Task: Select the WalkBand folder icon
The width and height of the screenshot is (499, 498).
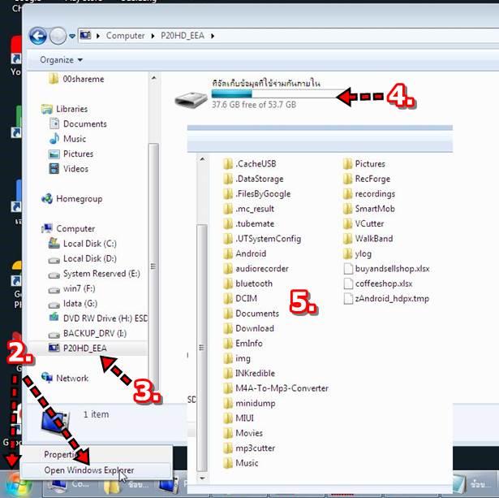Action: [x=347, y=239]
